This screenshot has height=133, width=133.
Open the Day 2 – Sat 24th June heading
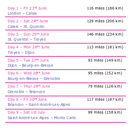[28, 21]
